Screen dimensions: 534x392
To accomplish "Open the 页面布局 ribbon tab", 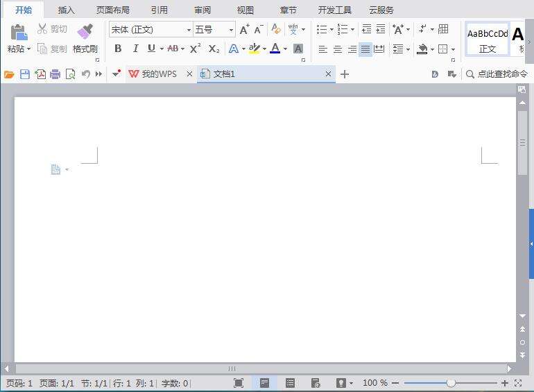I will (x=112, y=10).
